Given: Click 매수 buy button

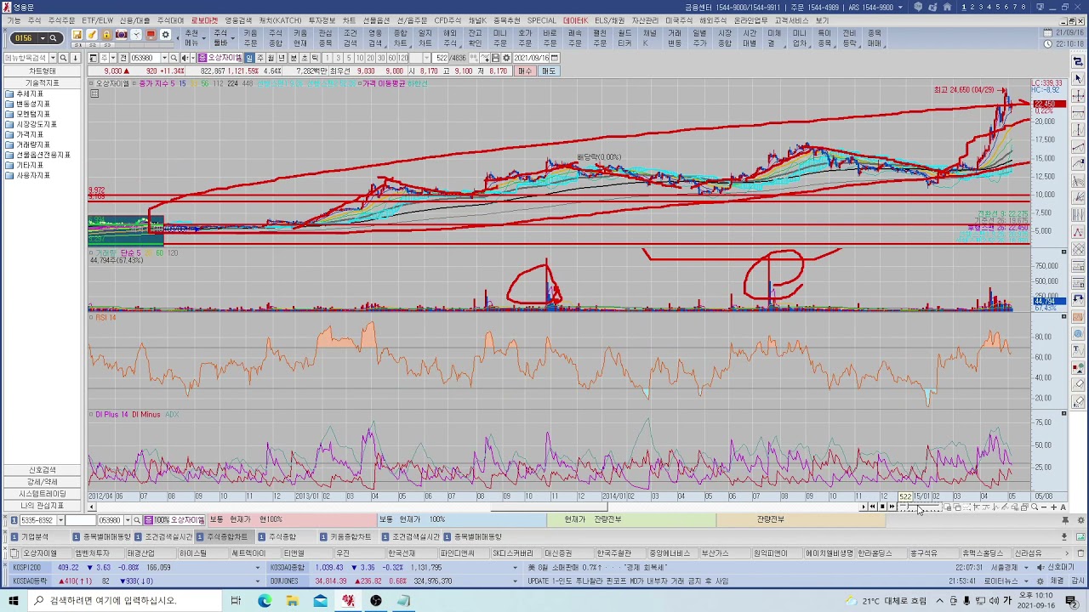Looking at the screenshot, I should click(x=525, y=71).
